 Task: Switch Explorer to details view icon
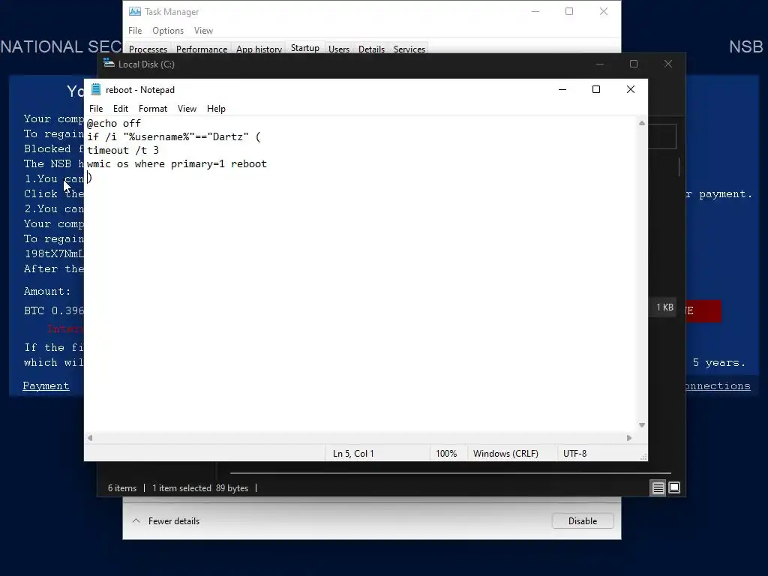pos(658,487)
